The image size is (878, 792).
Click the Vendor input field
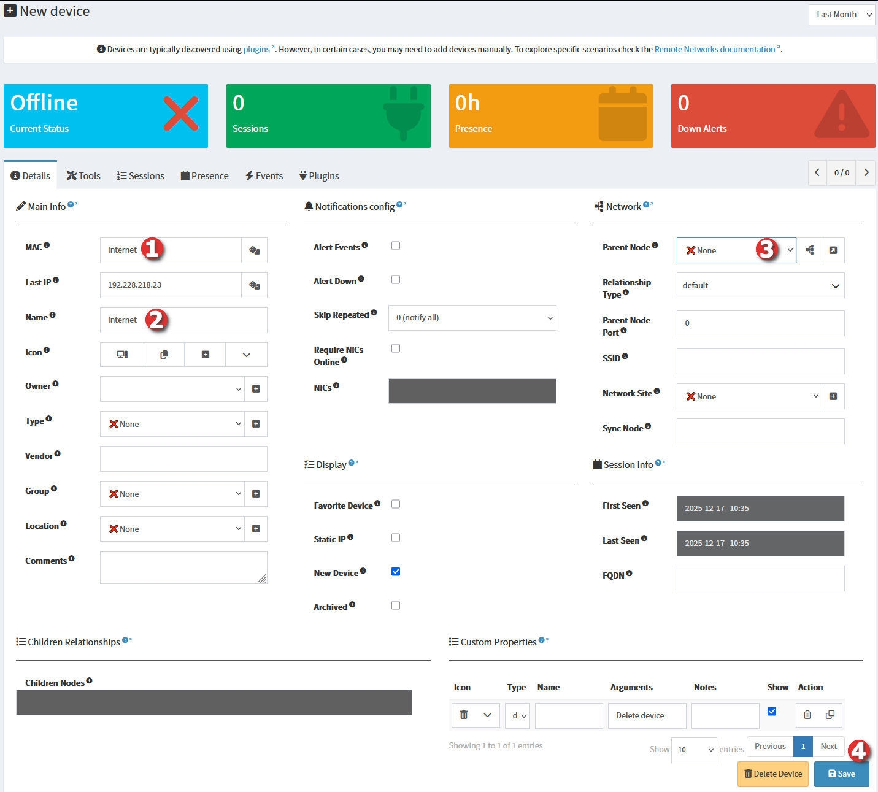[183, 459]
